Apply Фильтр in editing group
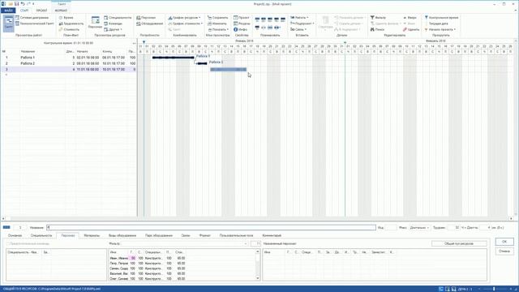This screenshot has width=519, height=292. [x=378, y=18]
